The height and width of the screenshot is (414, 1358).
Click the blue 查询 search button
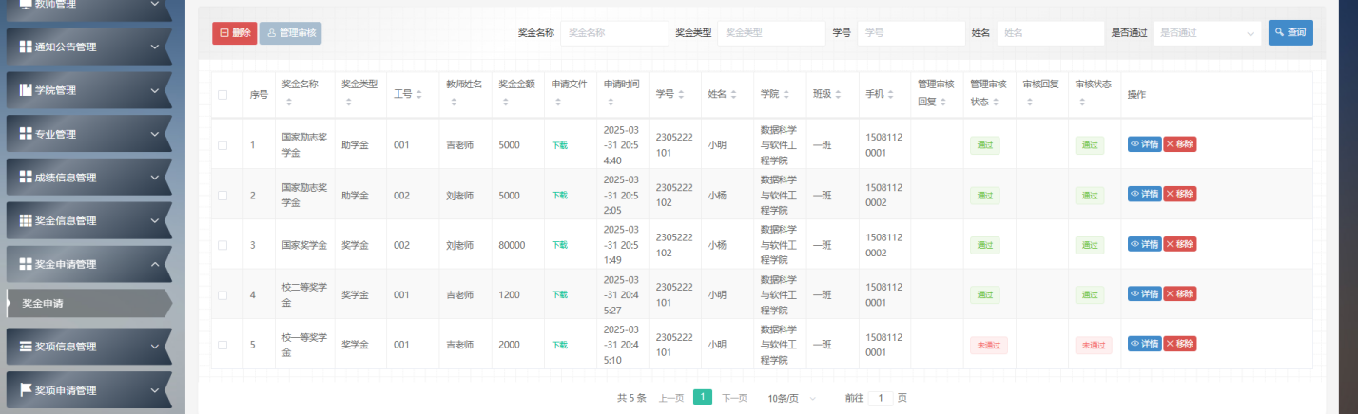click(1290, 32)
